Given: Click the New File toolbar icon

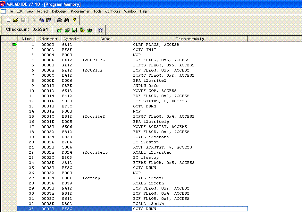Looking at the screenshot, I should (9, 20).
